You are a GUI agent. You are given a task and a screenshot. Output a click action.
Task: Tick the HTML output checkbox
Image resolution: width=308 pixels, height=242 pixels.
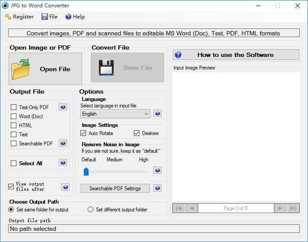[13, 125]
